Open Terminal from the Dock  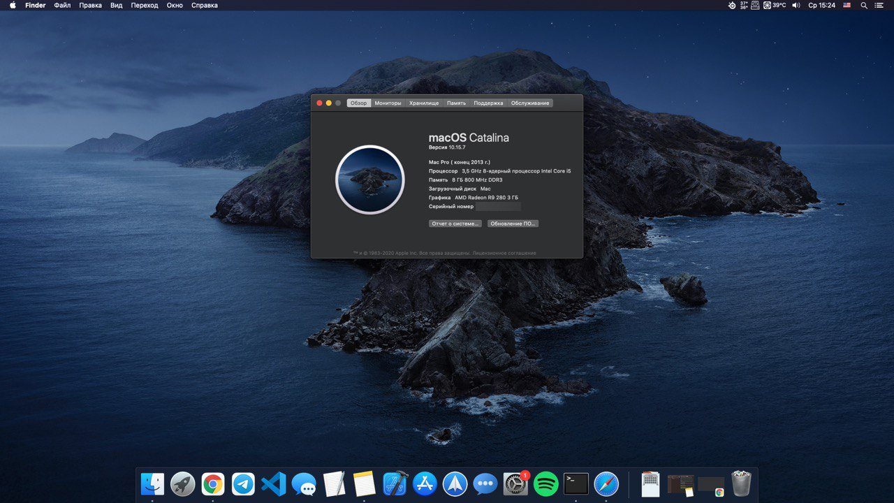click(576, 483)
